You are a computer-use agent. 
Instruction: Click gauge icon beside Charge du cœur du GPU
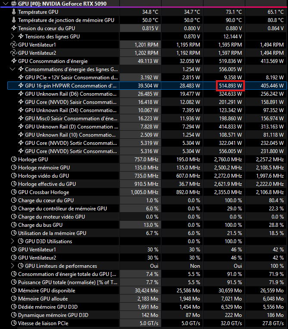point(14,201)
